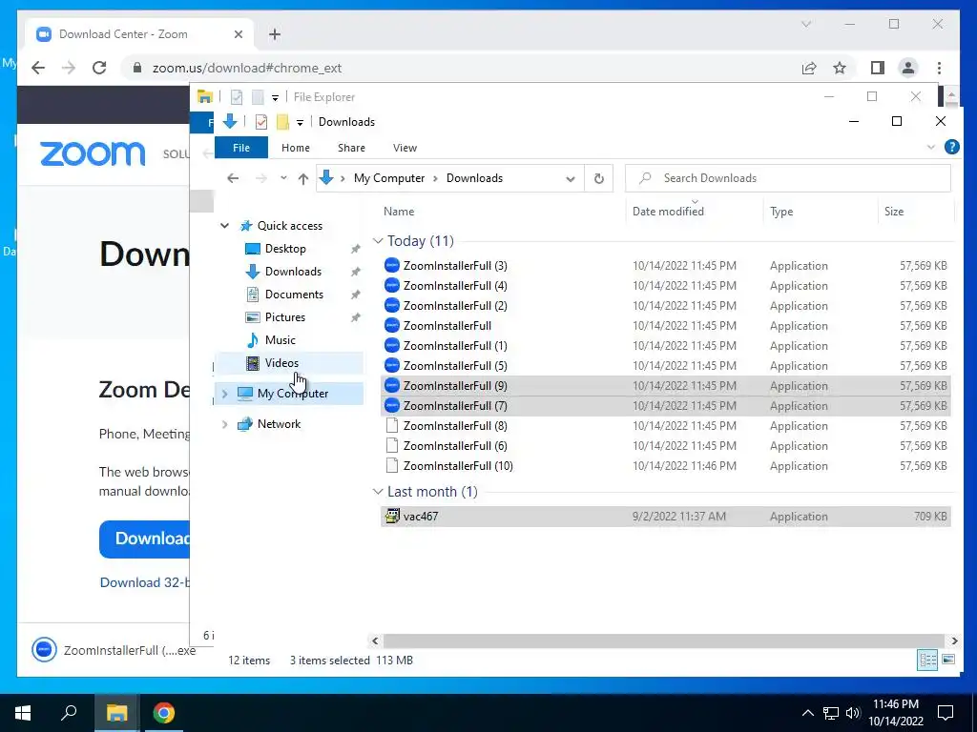Viewport: 977px width, 732px height.
Task: Select ZoomInstallerFull (5) file icon
Action: point(392,365)
